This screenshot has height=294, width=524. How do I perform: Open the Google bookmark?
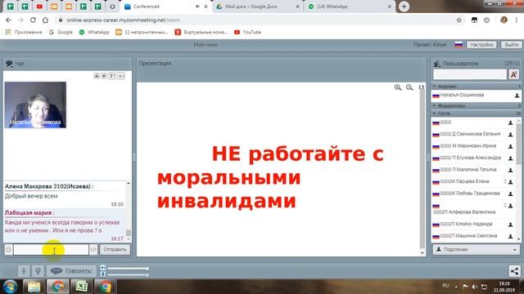click(x=61, y=32)
